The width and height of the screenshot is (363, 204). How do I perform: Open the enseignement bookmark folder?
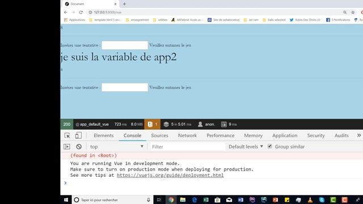137,20
